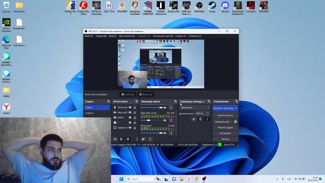This screenshot has height=183, width=325.
Task: Open the Вид menu
Action: click(113, 36)
